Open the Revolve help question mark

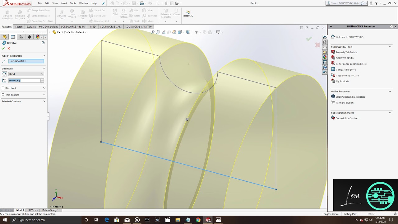43,43
